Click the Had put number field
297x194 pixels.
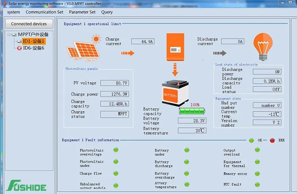click(267, 105)
